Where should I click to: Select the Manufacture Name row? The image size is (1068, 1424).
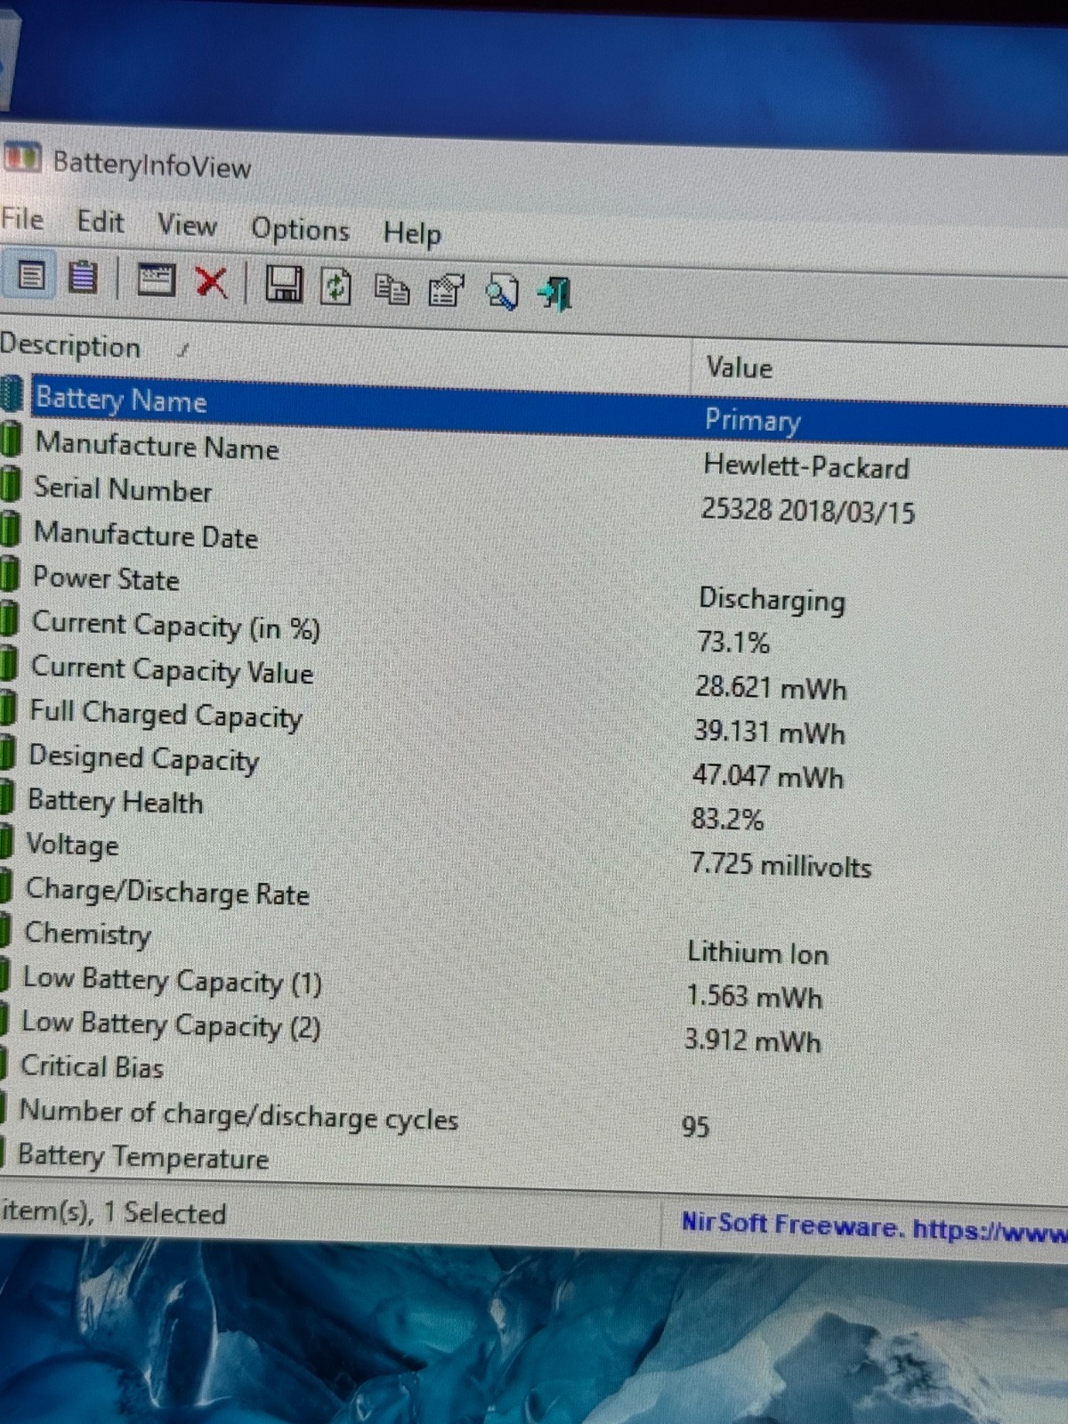point(534,455)
